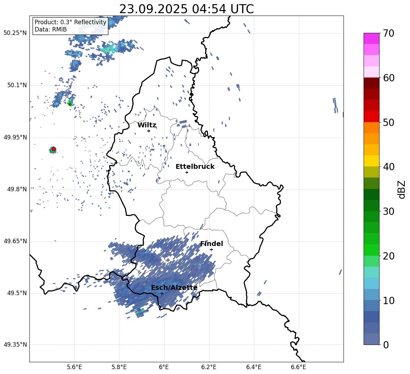Click the dBZ colorbar axis label

coord(402,189)
